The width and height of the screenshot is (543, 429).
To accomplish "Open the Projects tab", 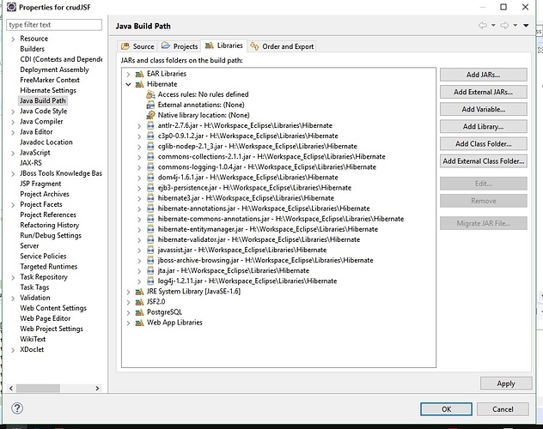I will click(x=180, y=46).
